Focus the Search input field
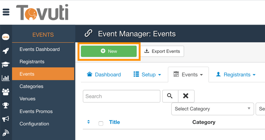The width and height of the screenshot is (265, 140). [x=121, y=96]
